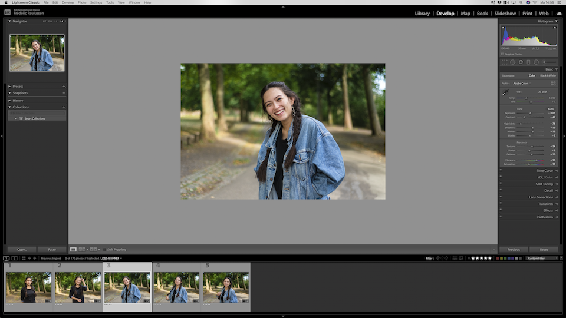Collapse the Collections panel
Viewport: 566px width, 318px height.
tap(10, 107)
